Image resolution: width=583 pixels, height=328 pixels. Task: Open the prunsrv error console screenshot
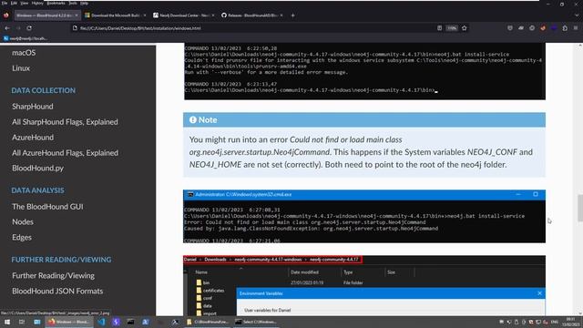[x=364, y=71]
